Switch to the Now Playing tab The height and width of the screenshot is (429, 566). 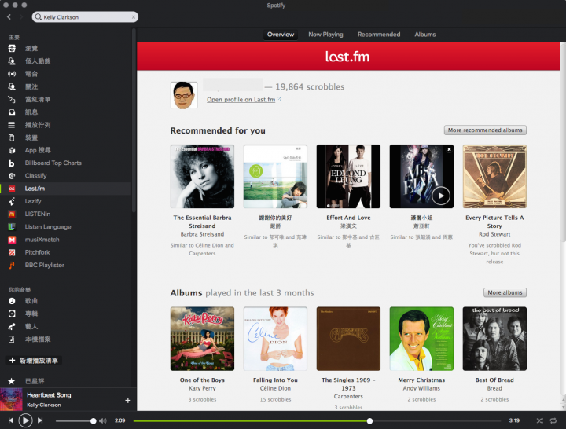click(x=325, y=35)
